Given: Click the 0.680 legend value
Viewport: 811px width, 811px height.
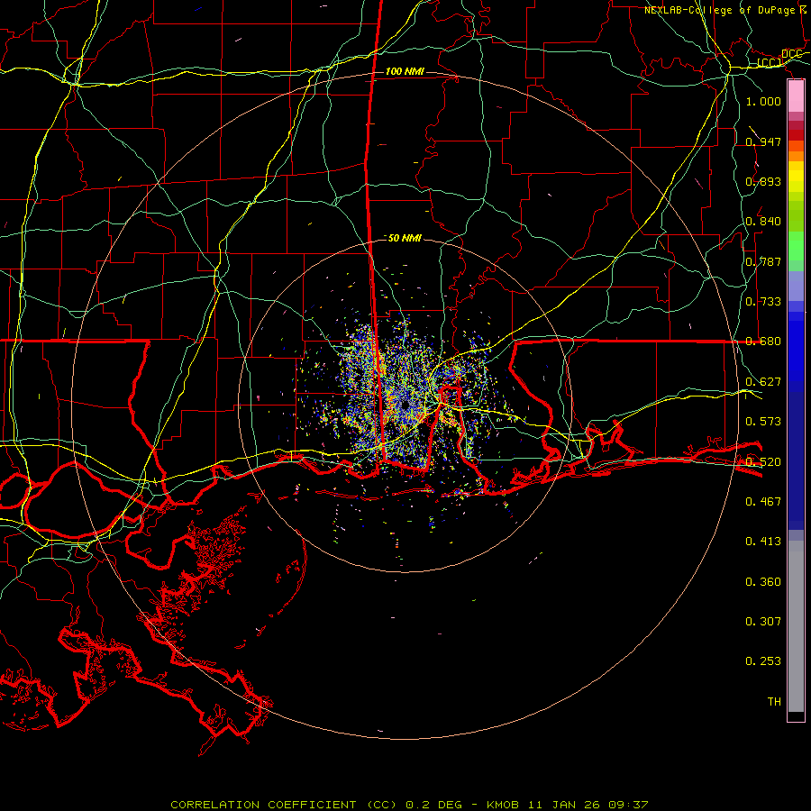Looking at the screenshot, I should 763,342.
